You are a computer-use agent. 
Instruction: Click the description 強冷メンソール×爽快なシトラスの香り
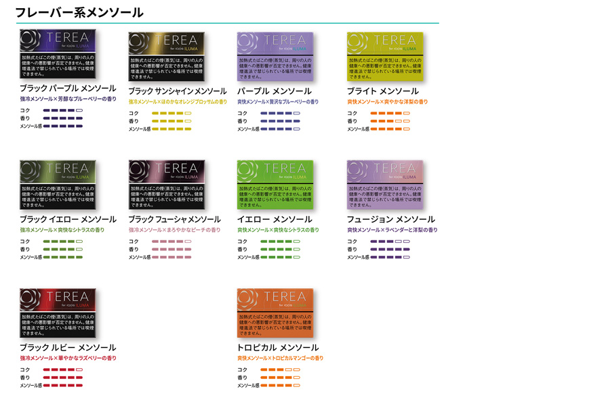(62, 230)
